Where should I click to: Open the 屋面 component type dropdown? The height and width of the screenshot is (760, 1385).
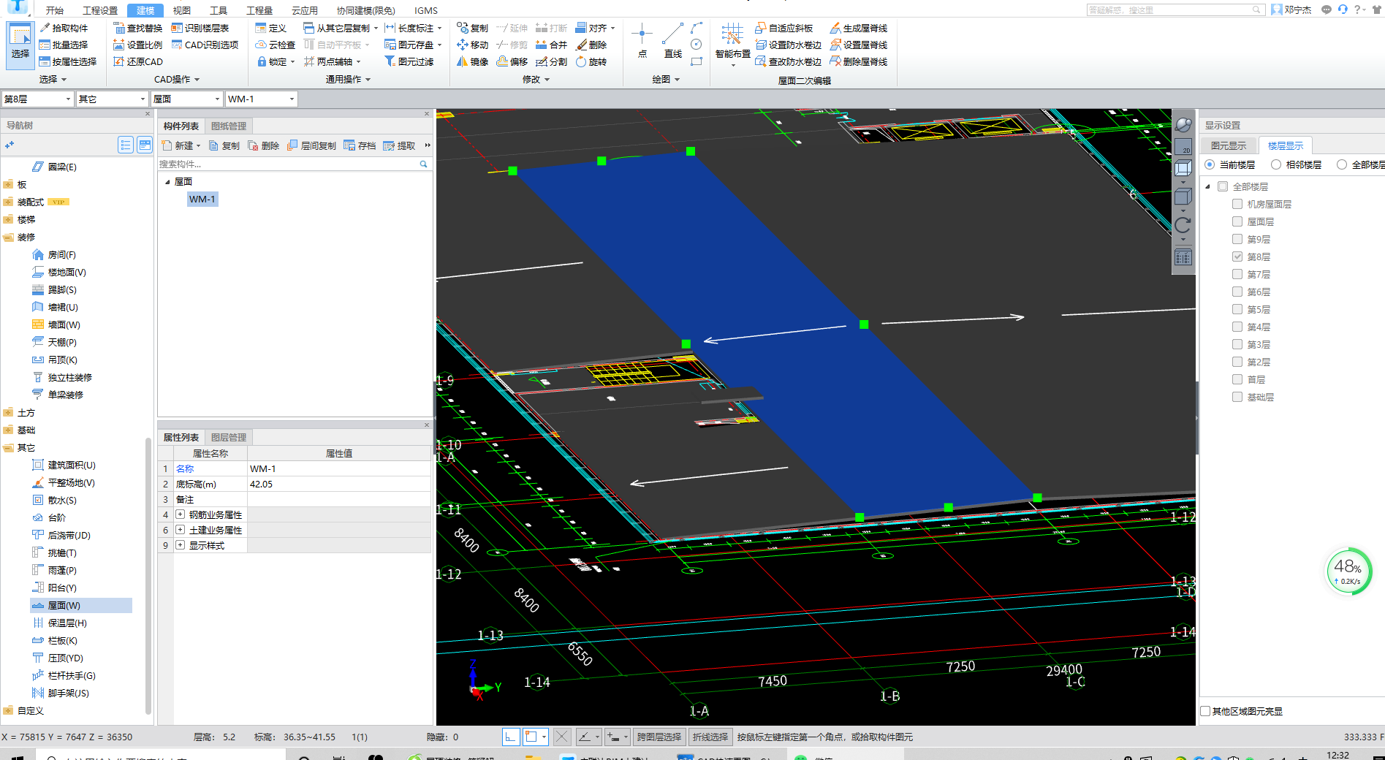point(186,99)
